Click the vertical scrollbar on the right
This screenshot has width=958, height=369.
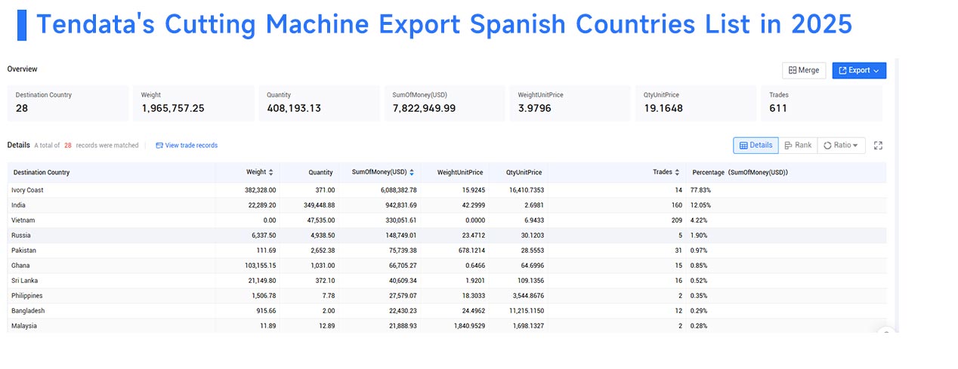point(896,196)
